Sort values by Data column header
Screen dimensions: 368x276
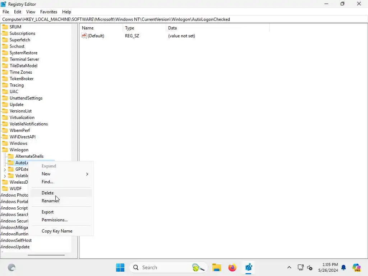point(217,28)
